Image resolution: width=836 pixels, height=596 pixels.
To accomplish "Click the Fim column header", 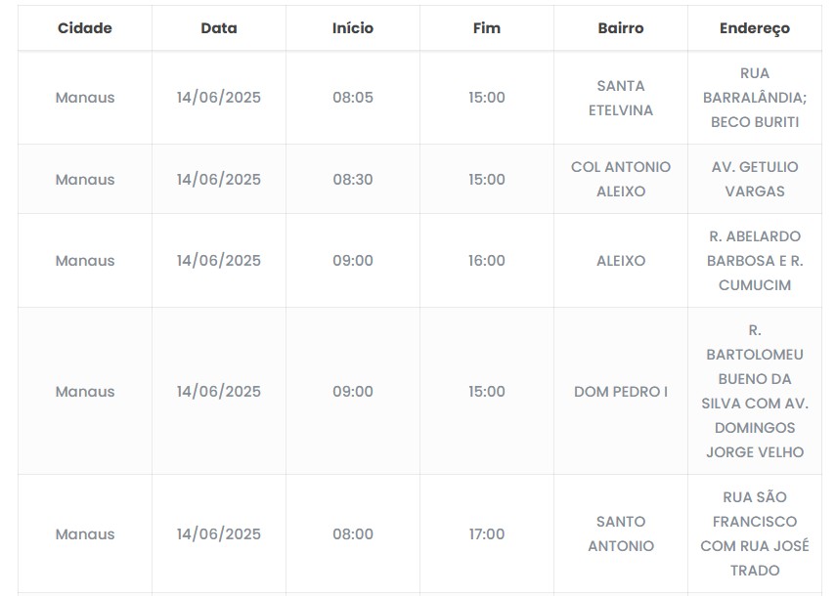I will [x=486, y=28].
